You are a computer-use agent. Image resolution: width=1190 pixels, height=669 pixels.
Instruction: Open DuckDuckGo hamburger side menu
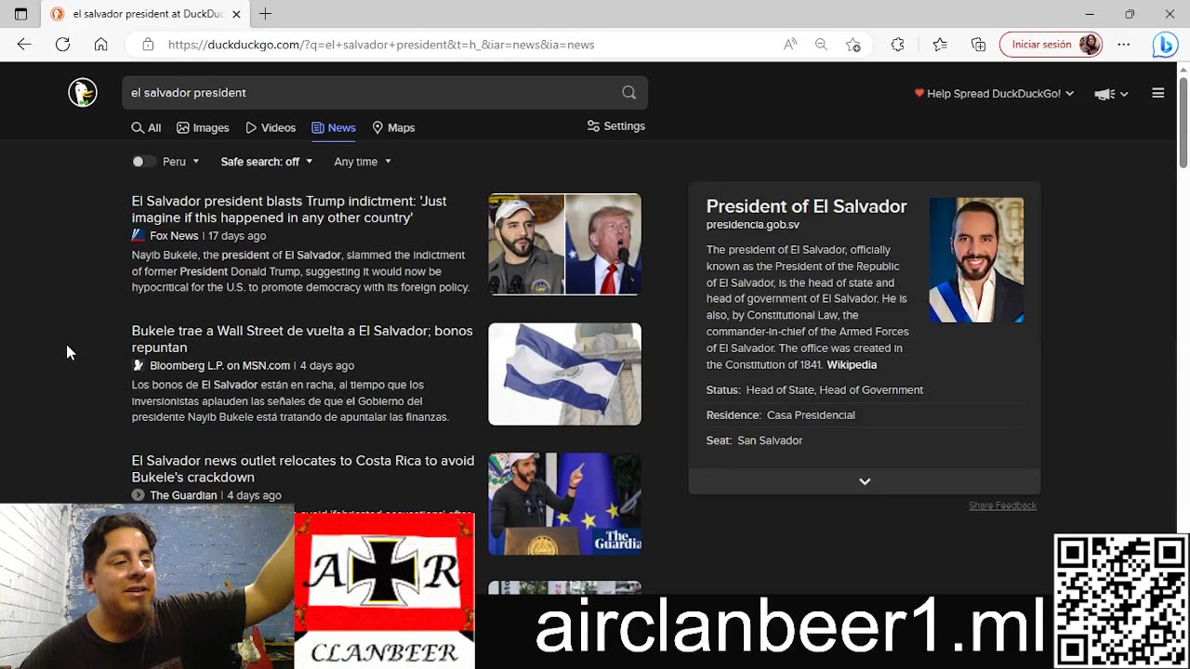(x=1157, y=93)
